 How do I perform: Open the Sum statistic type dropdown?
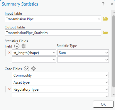[106, 53]
